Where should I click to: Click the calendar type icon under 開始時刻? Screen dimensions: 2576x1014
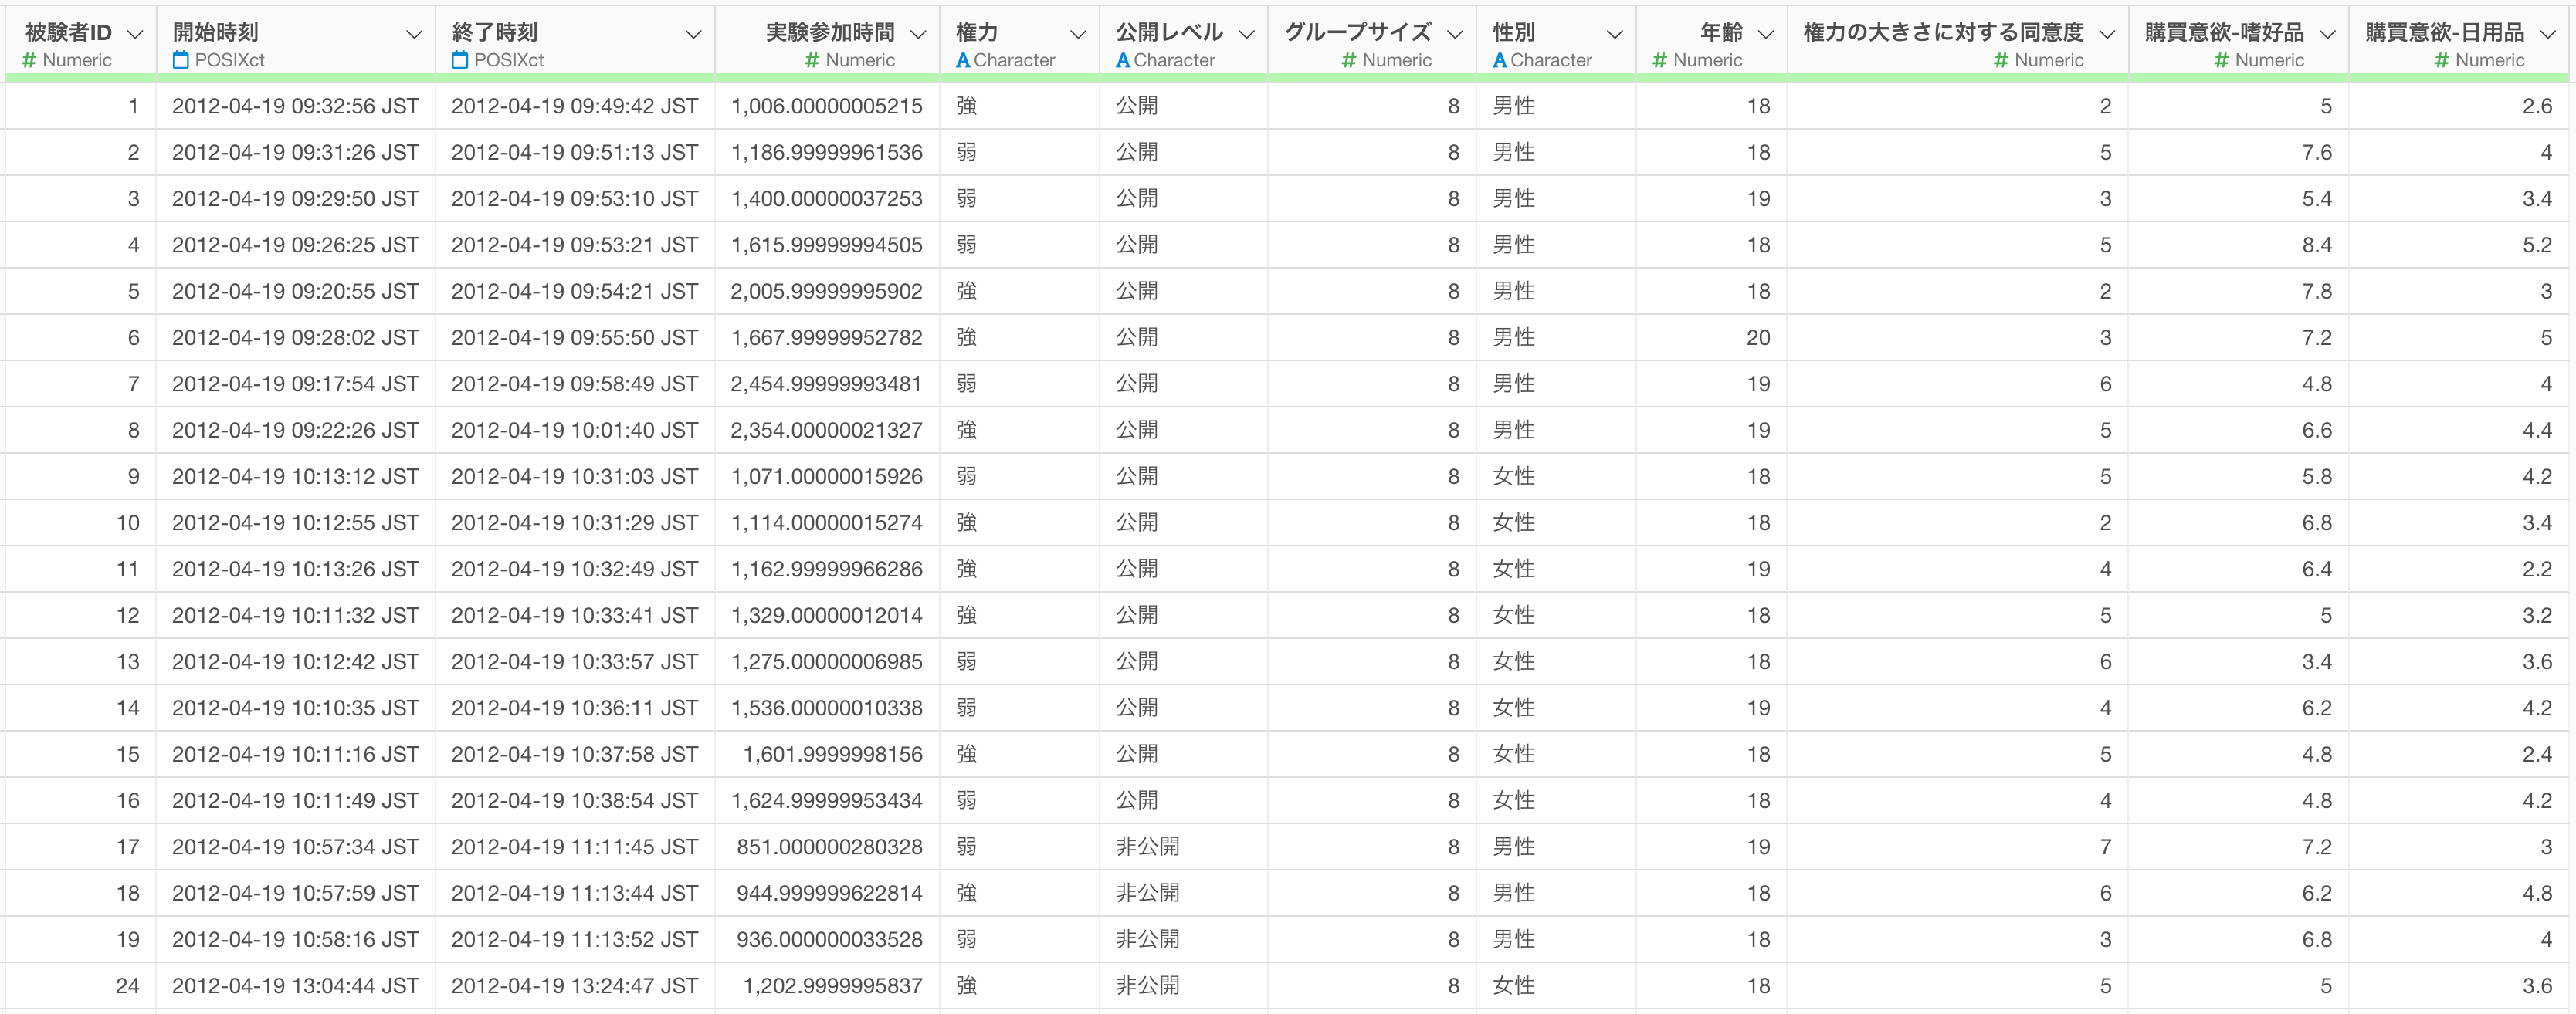(x=181, y=60)
